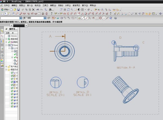
Task: Open the 文件(F) menu
Action: point(6,5)
